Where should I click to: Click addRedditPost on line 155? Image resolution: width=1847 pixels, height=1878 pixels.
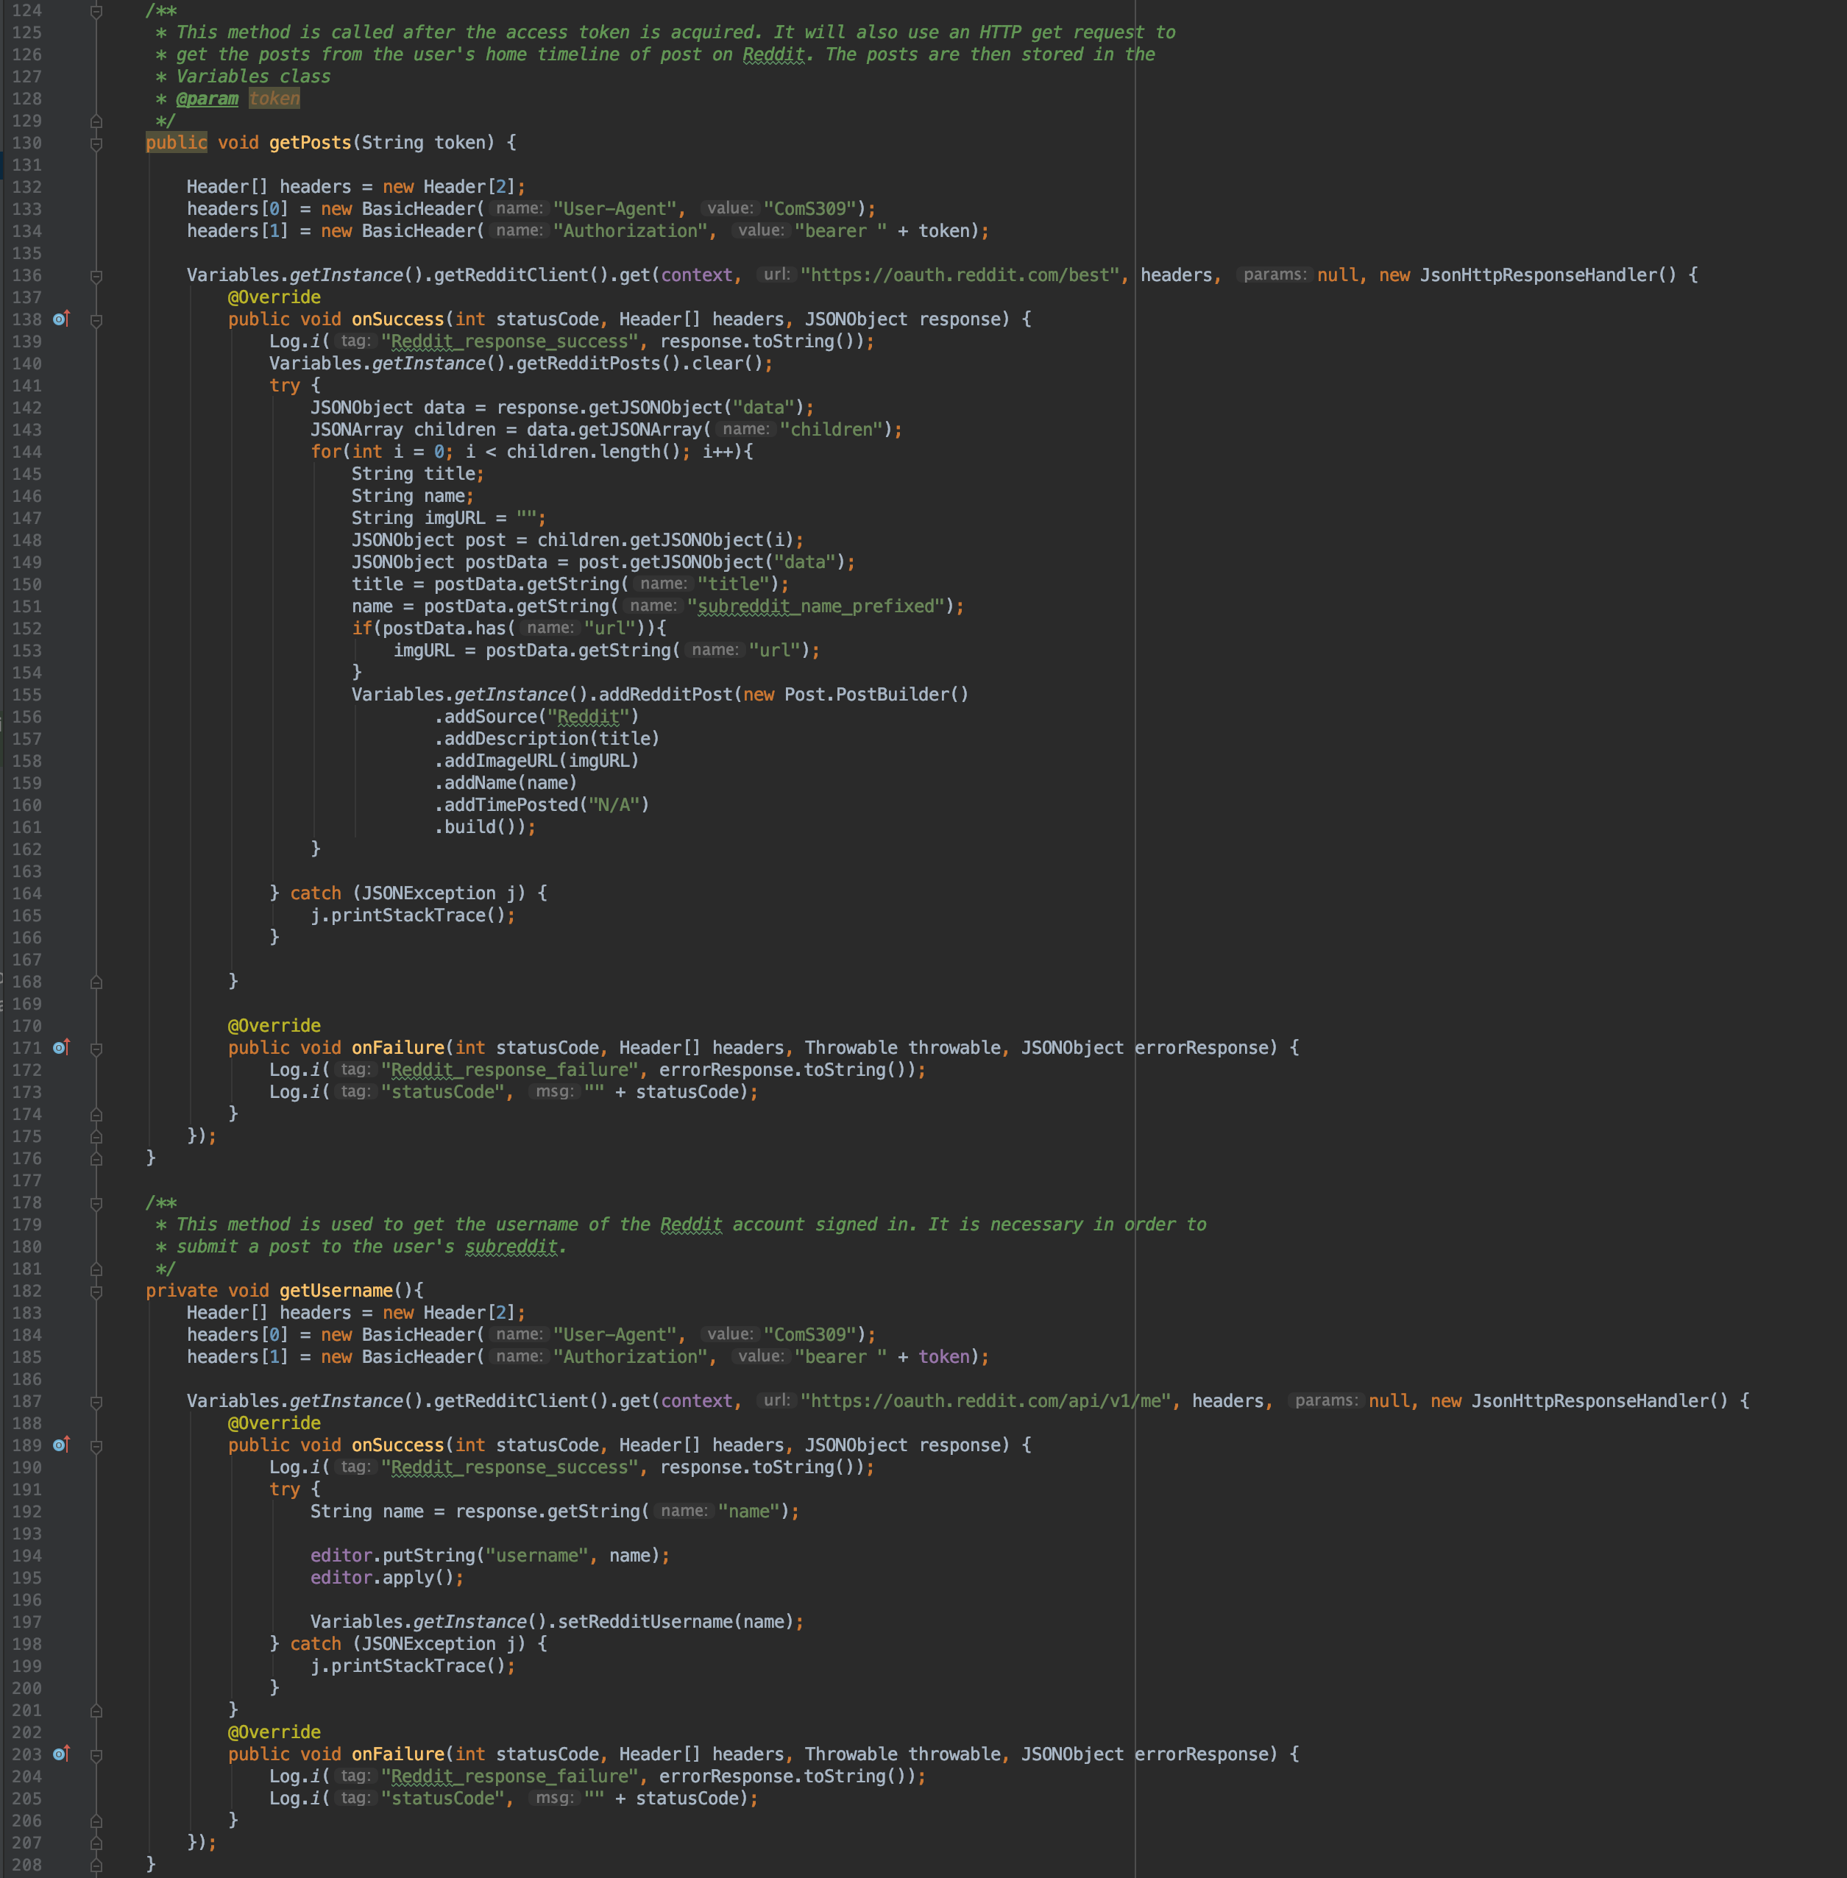[x=665, y=695]
